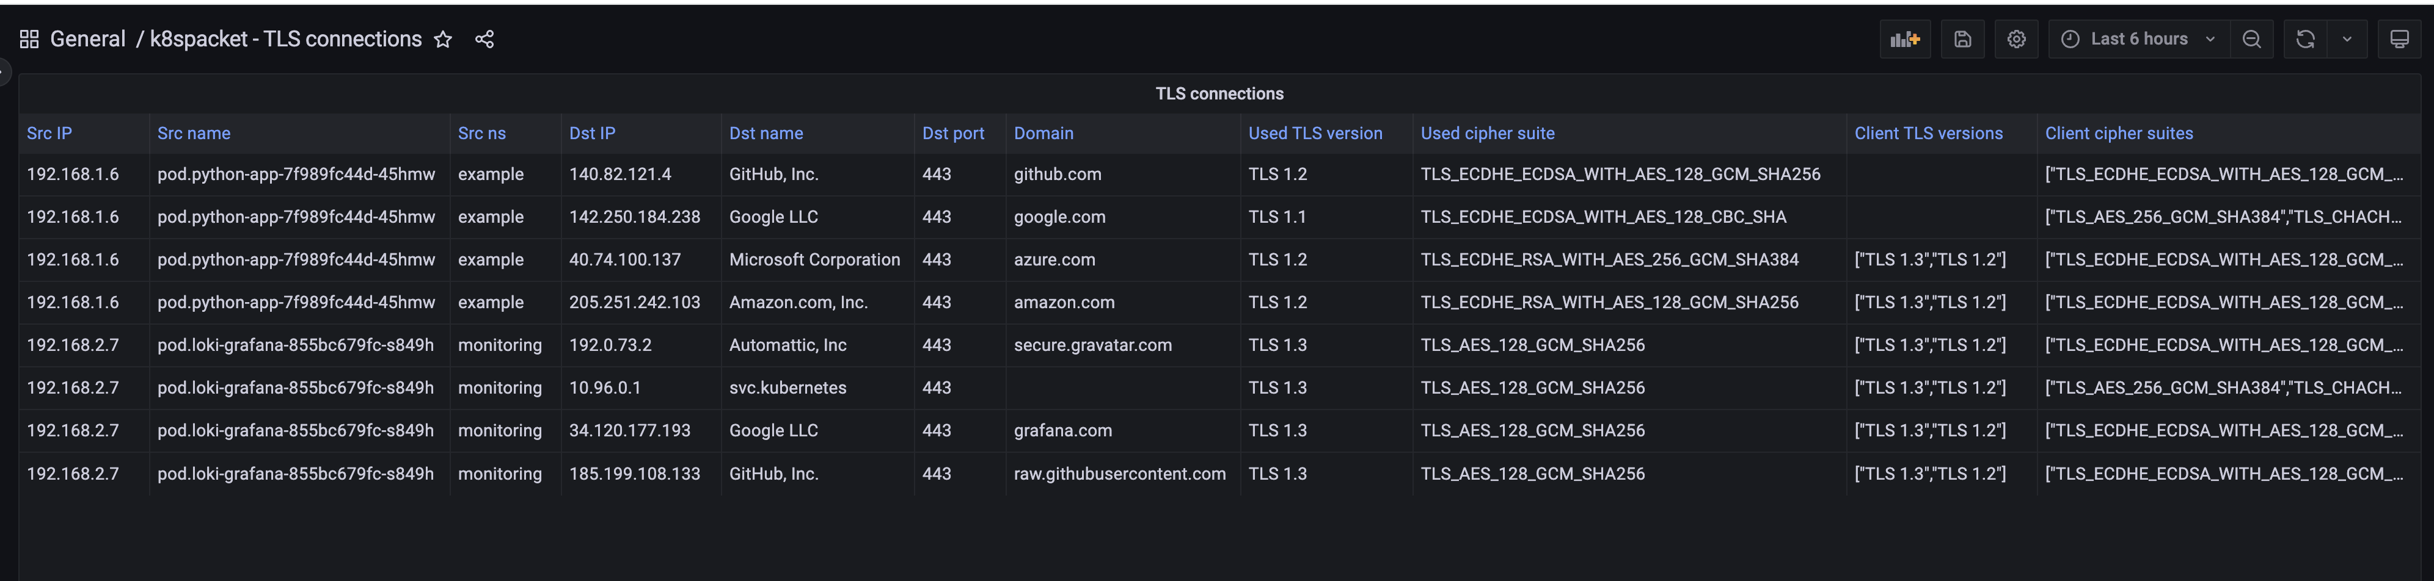Screen dimensions: 2434x581
Task: Select the 34.120.177.193 Dst IP cell
Action: coord(641,430)
